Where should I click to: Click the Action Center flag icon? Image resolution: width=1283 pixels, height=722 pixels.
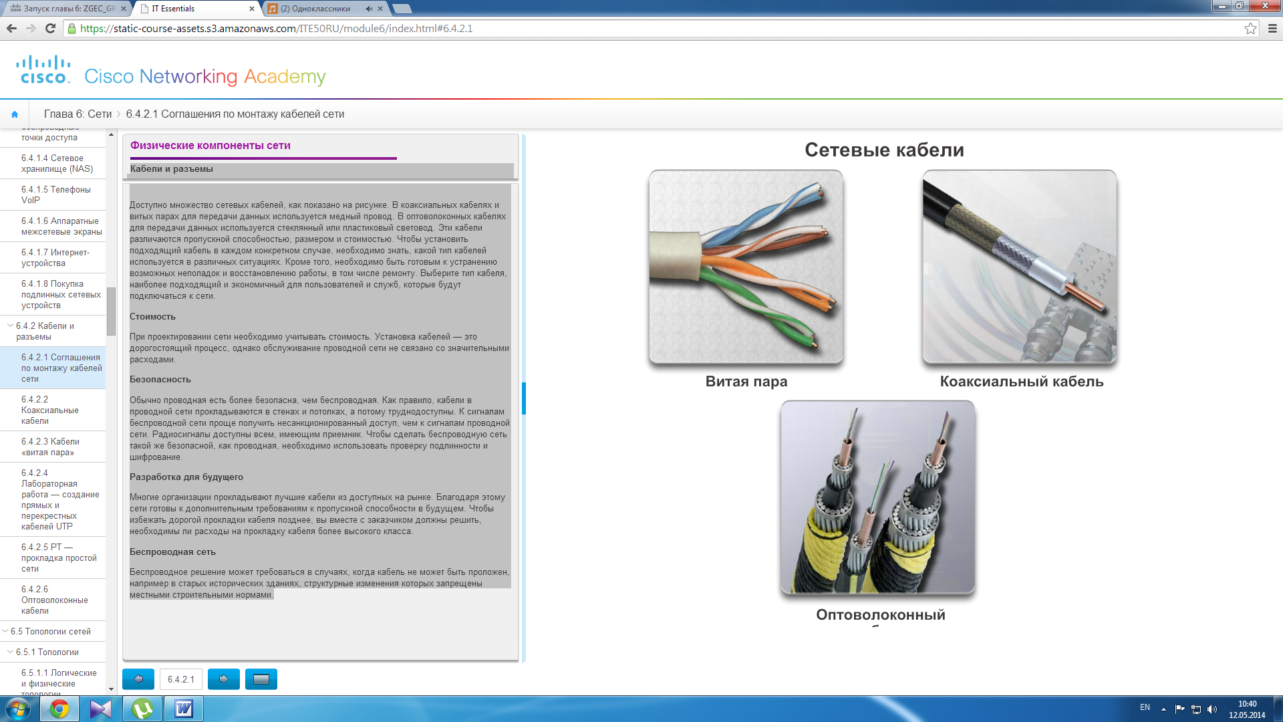pos(1179,709)
